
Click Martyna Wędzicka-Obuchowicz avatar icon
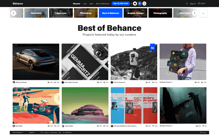(x=112, y=126)
